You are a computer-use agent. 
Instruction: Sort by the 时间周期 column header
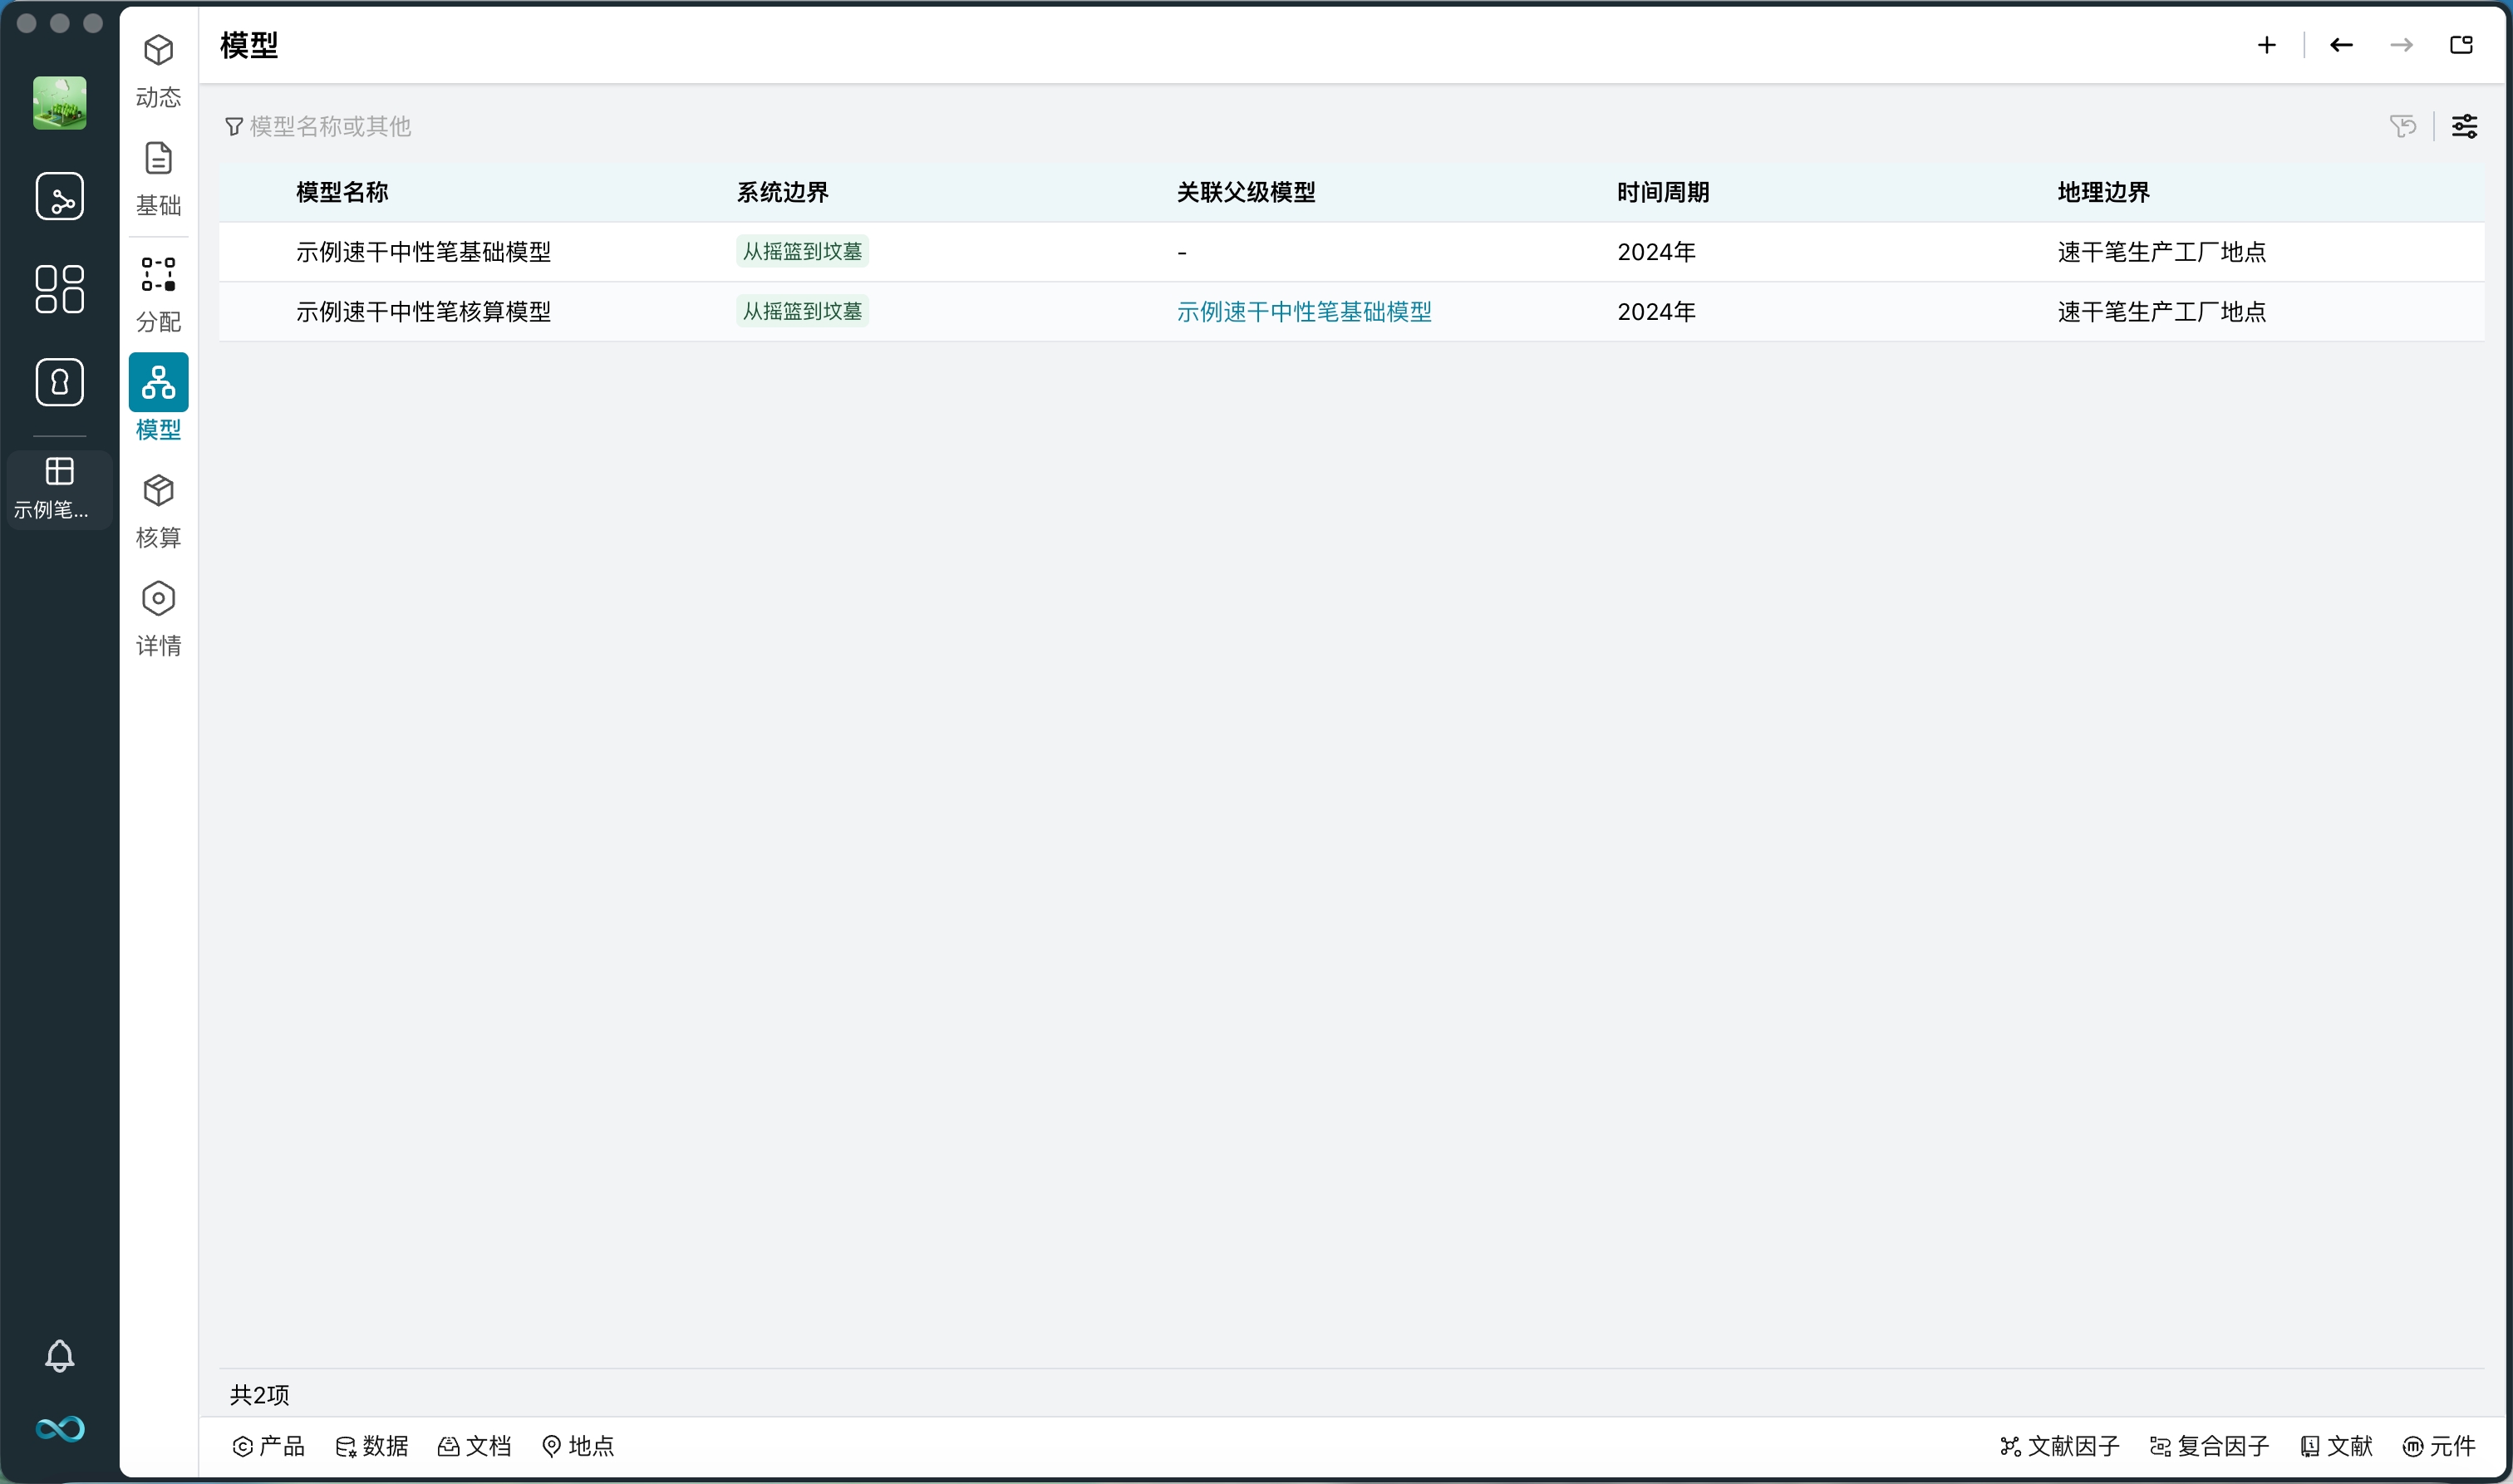pos(1662,192)
